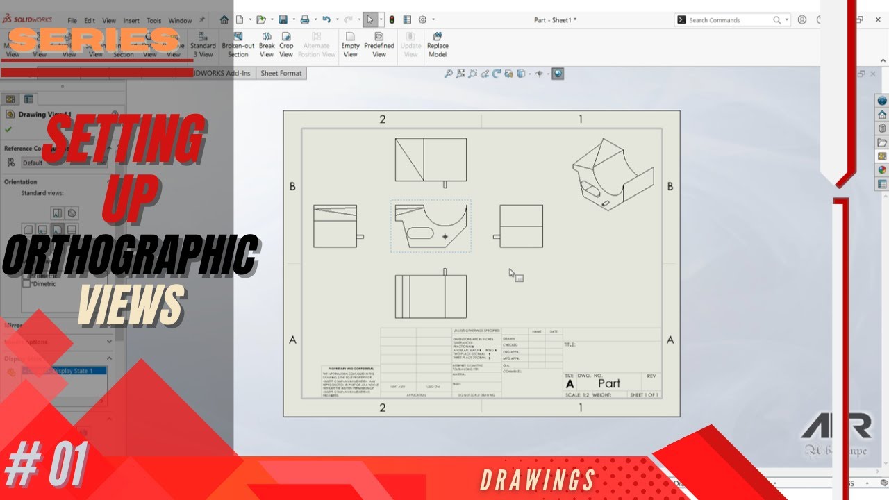Open the File Explorer folder tab

882,142
